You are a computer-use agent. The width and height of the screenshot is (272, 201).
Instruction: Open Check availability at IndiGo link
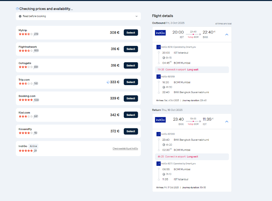point(125,148)
